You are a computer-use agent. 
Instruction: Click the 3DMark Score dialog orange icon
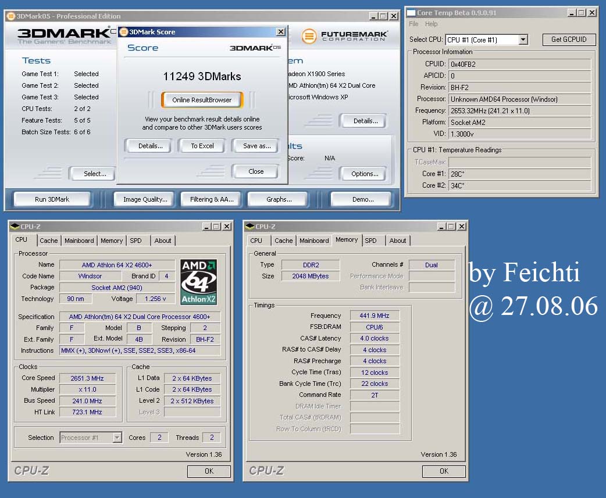click(124, 31)
